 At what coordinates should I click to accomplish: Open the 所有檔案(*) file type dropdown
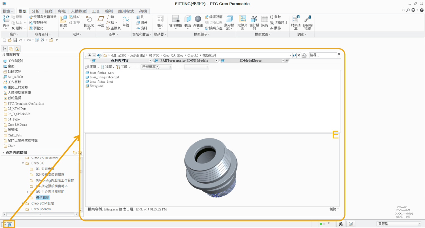(156, 67)
